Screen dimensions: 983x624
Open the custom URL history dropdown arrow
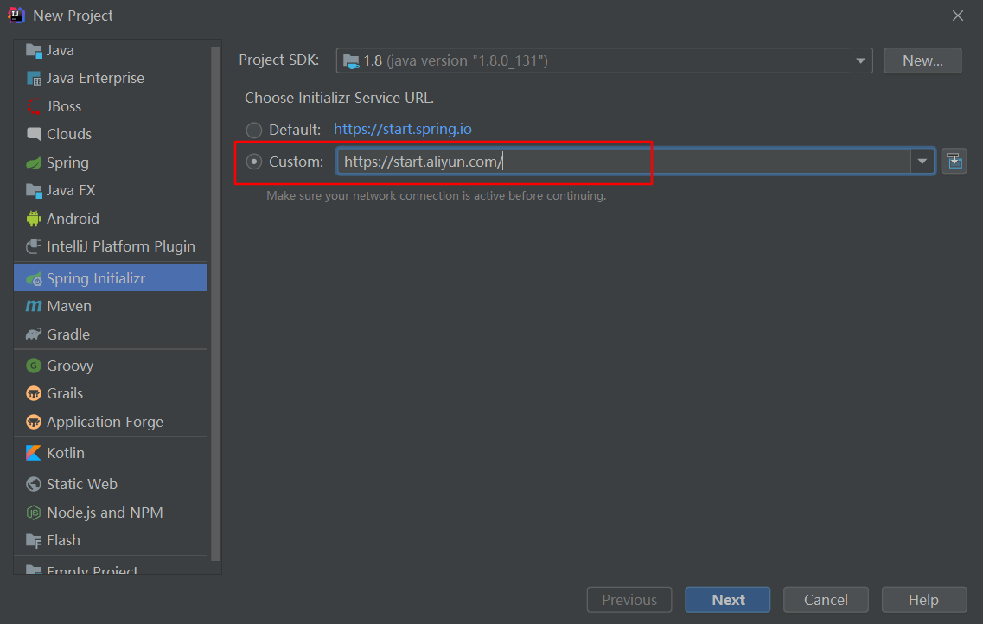point(922,162)
